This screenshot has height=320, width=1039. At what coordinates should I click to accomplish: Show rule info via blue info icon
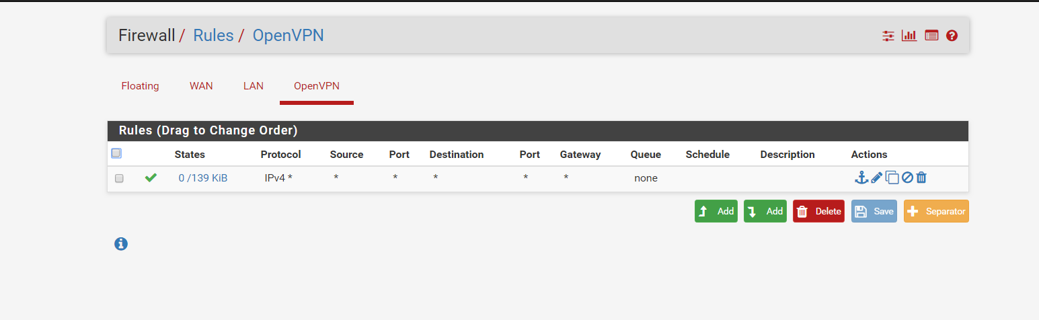point(121,244)
